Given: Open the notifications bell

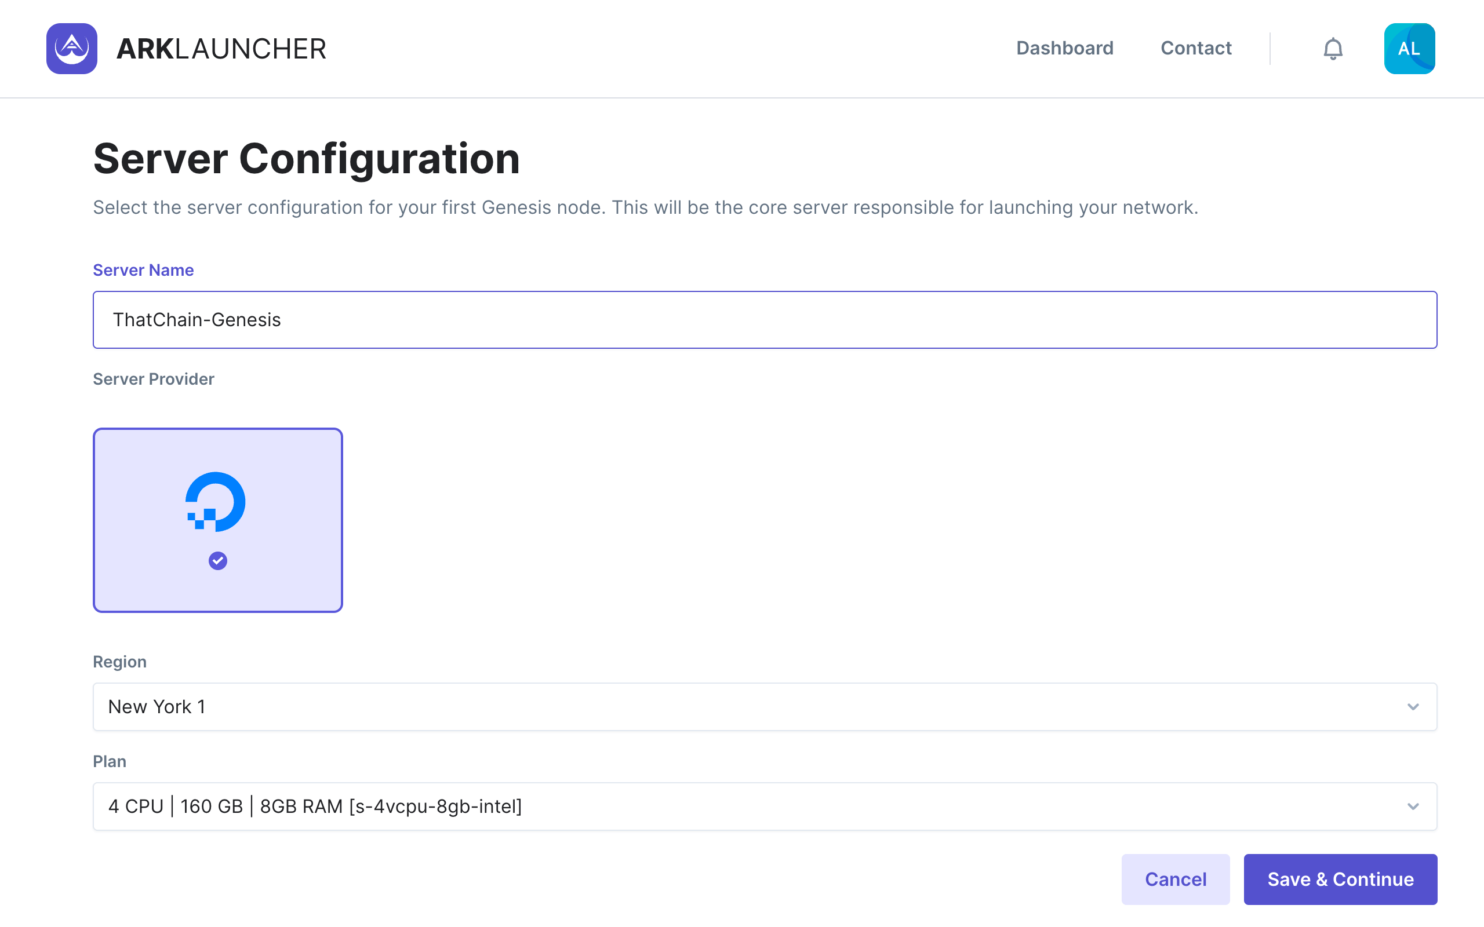Looking at the screenshot, I should tap(1333, 49).
